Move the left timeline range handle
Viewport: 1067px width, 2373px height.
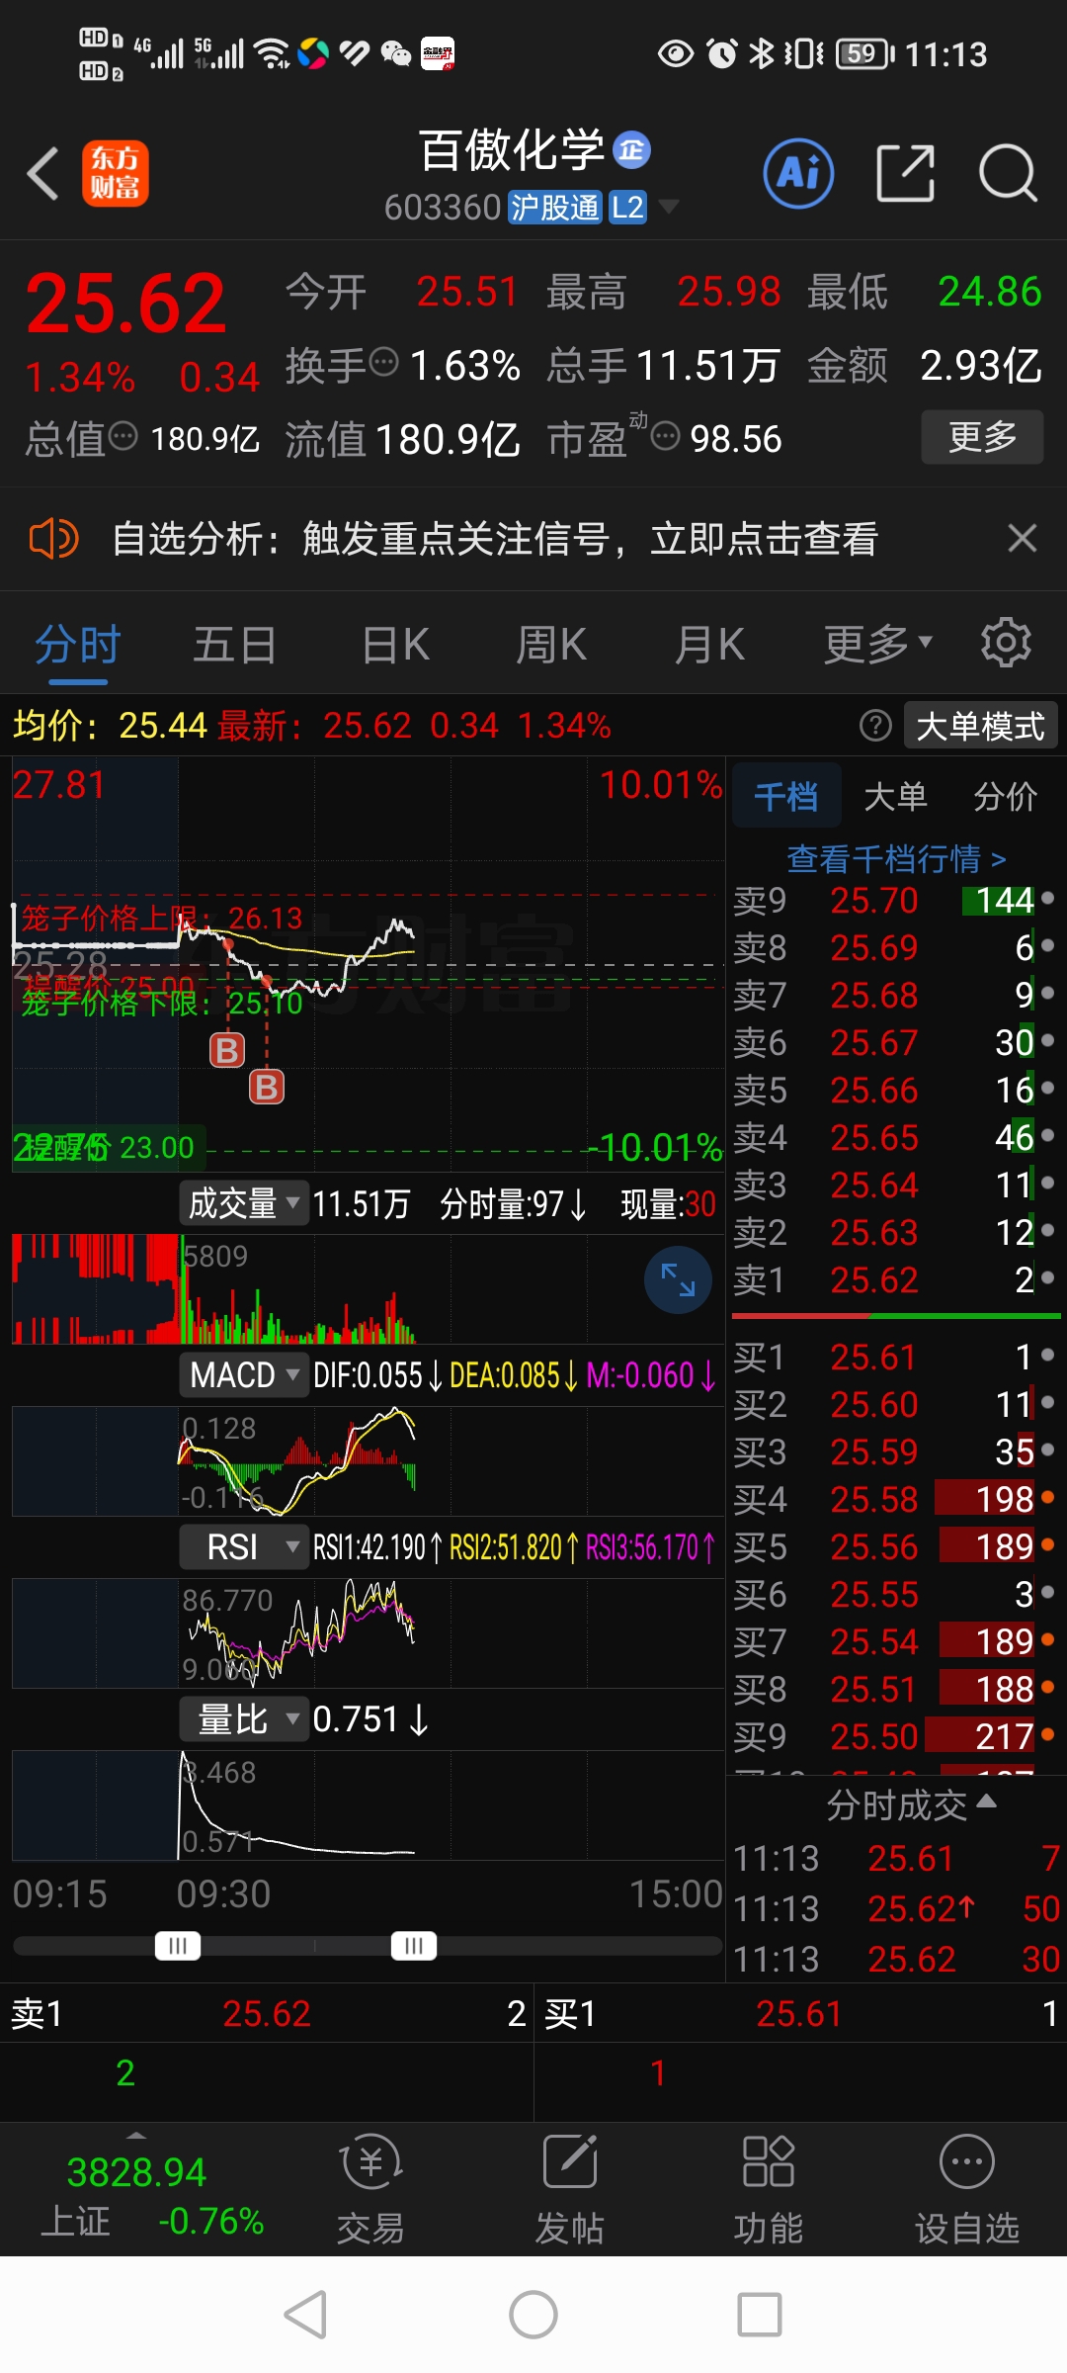point(178,1946)
